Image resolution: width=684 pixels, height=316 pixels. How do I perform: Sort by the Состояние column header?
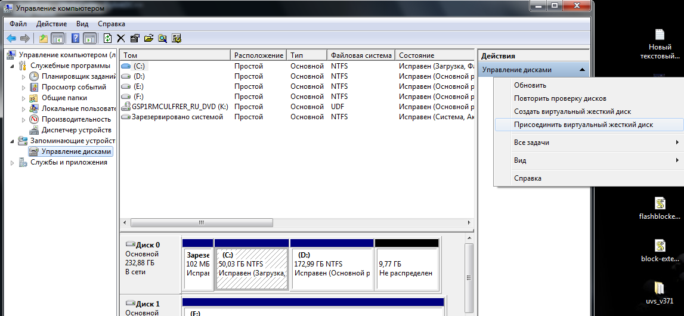(x=435, y=55)
